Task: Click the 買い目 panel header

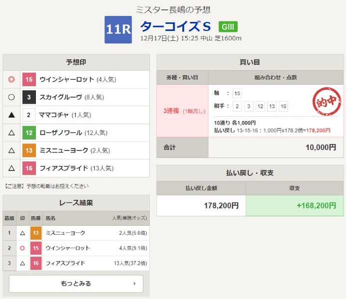Action: (250, 62)
